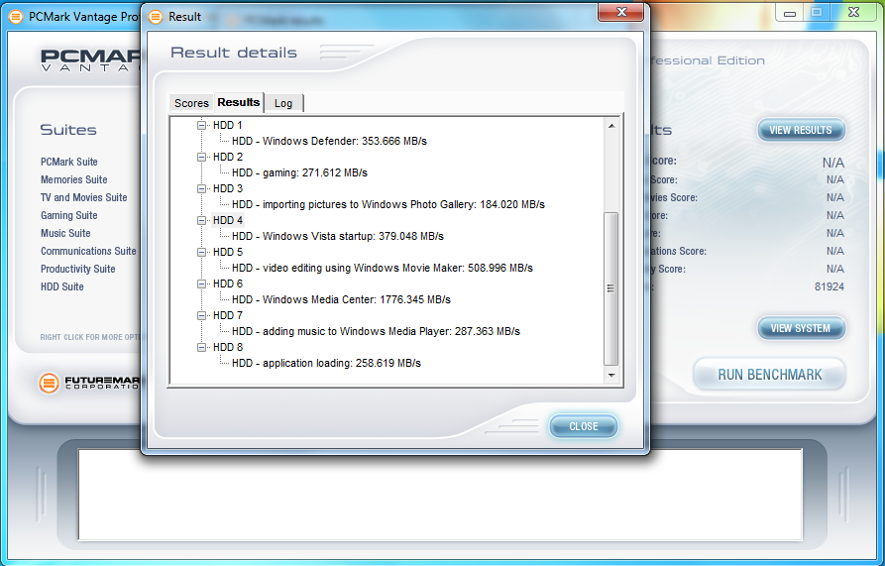Select the HDD 6 tree label
The image size is (885, 566).
228,283
